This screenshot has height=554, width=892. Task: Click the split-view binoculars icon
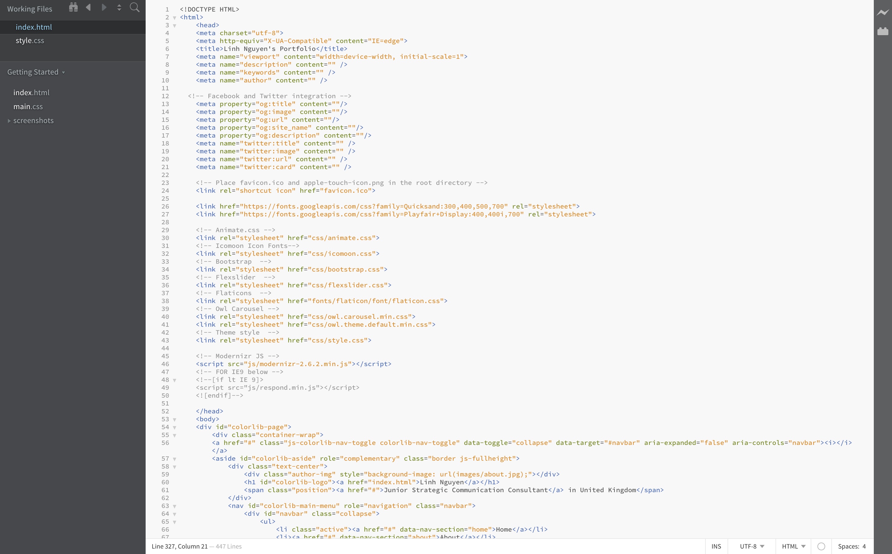(x=73, y=7)
